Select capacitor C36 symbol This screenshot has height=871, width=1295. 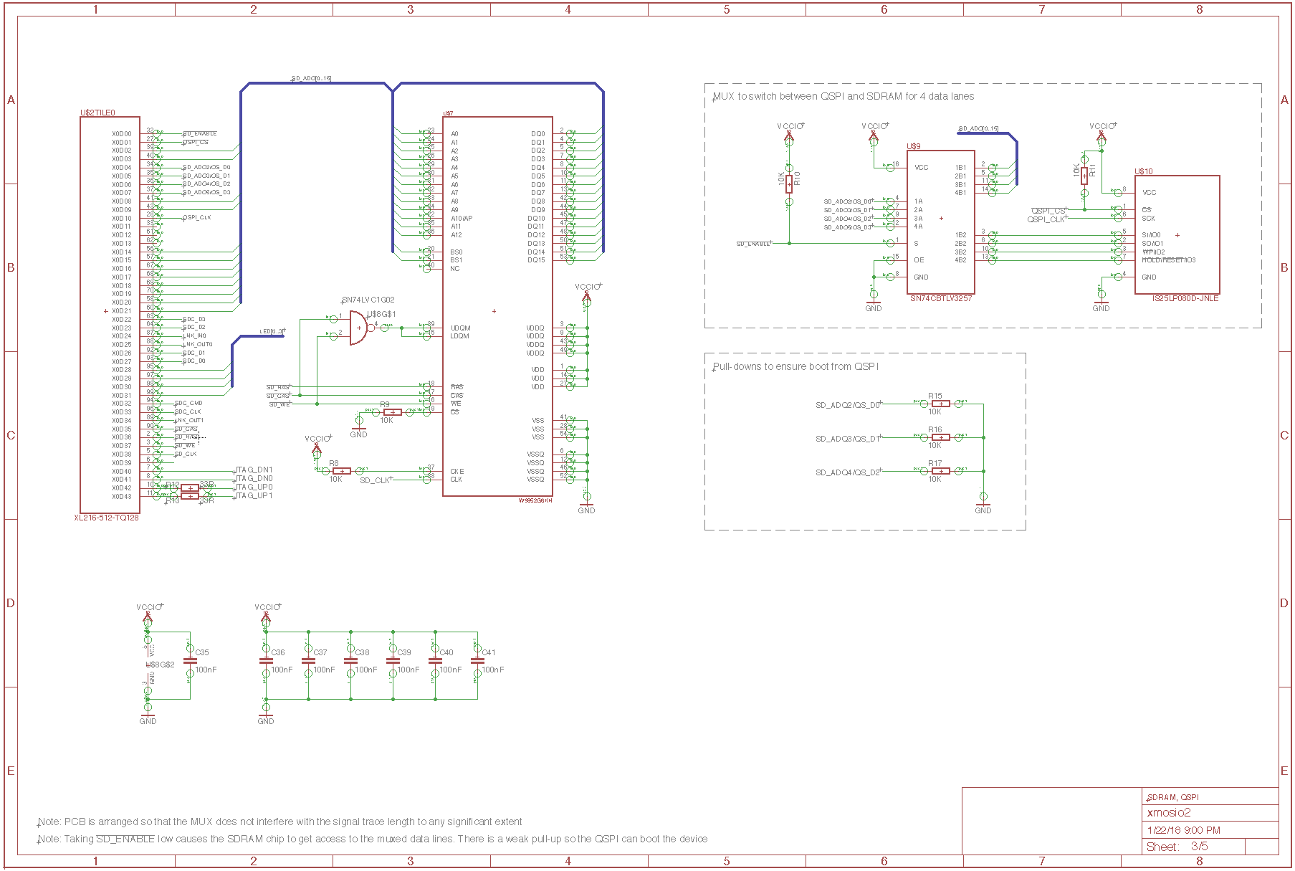[266, 661]
